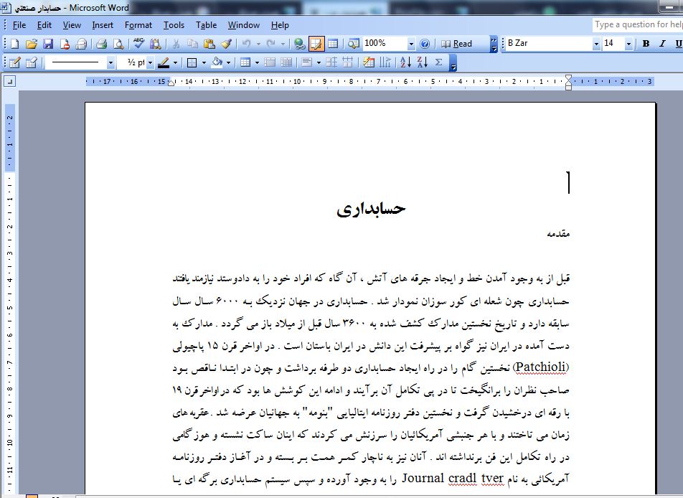This screenshot has height=498, width=683.
Task: Toggle Bold formatting
Action: point(646,44)
